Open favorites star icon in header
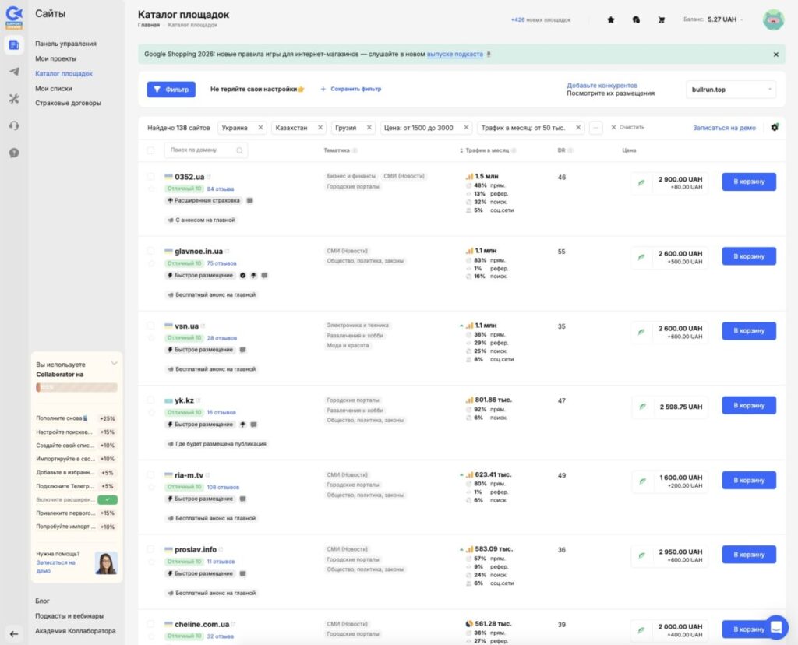The width and height of the screenshot is (798, 645). pos(611,19)
